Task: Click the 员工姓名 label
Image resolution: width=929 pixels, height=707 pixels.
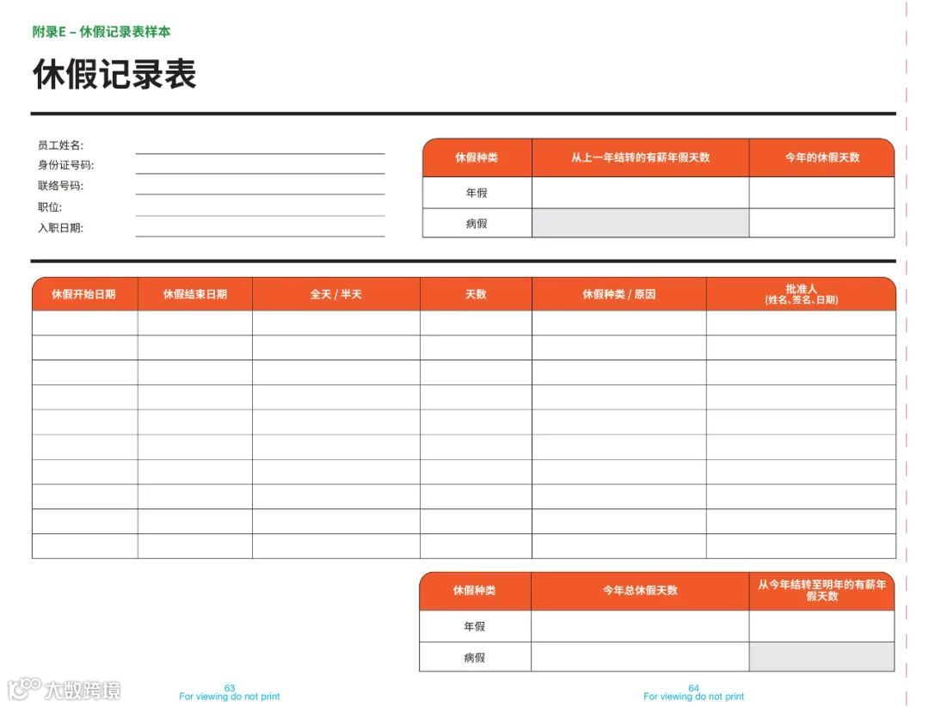Action: (60, 145)
